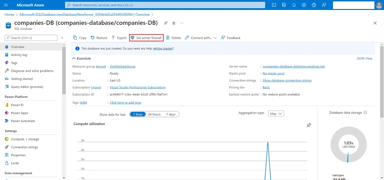Click the Database data storage info icon
This screenshot has height=180, width=384.
coord(365,113)
